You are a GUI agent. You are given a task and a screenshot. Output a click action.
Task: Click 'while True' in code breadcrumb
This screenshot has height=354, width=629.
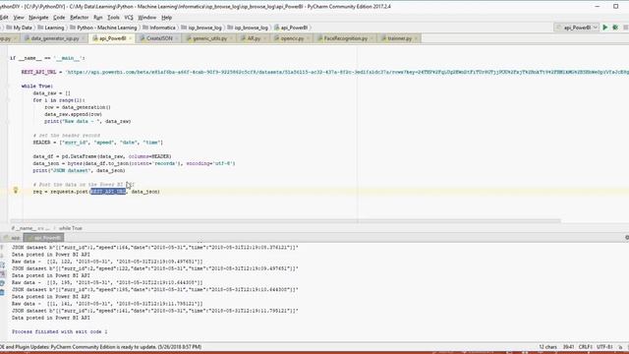pyautogui.click(x=71, y=228)
